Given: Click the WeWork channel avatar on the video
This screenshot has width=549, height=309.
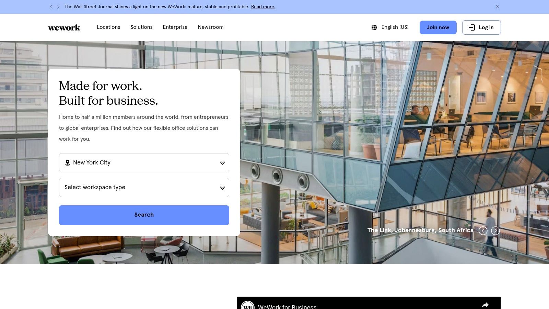Looking at the screenshot, I should (x=248, y=305).
